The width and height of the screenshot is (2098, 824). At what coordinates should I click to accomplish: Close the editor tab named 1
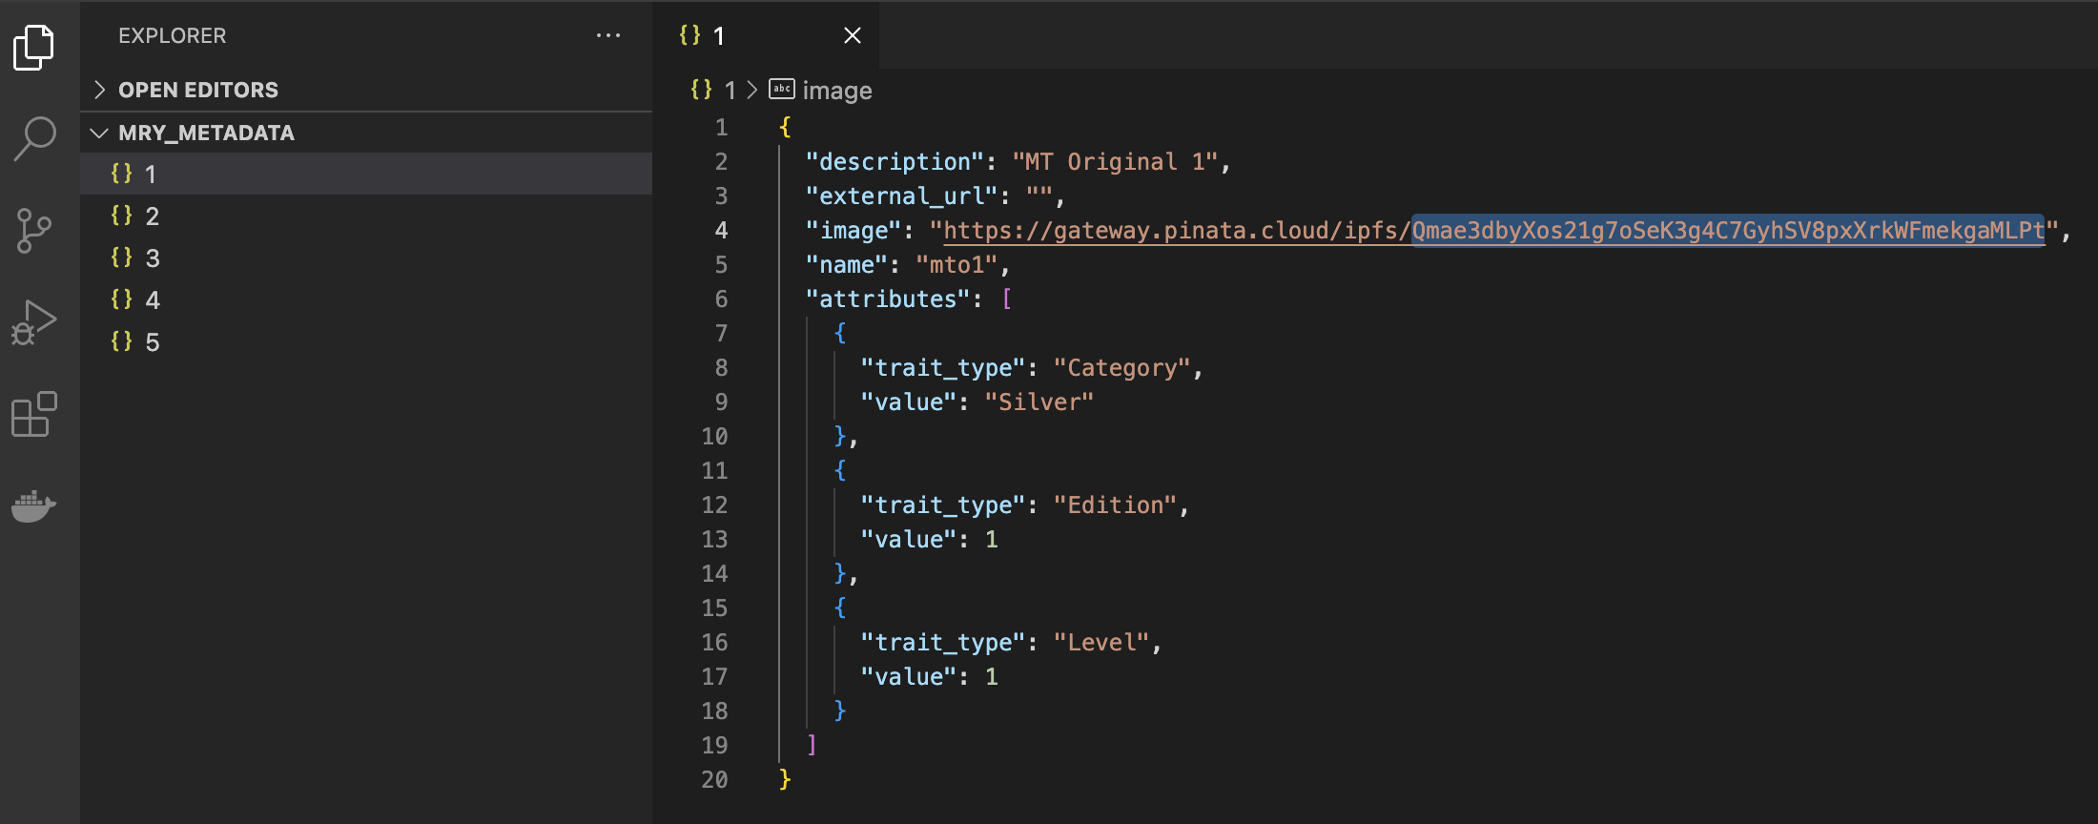click(x=853, y=35)
